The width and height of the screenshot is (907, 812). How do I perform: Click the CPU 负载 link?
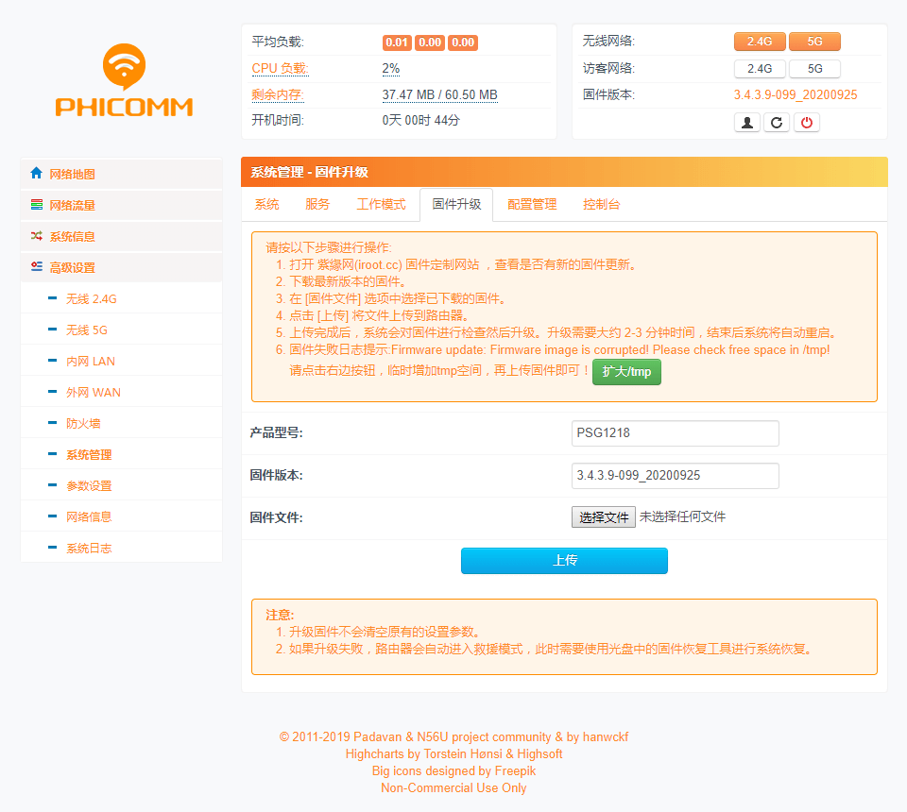click(280, 68)
